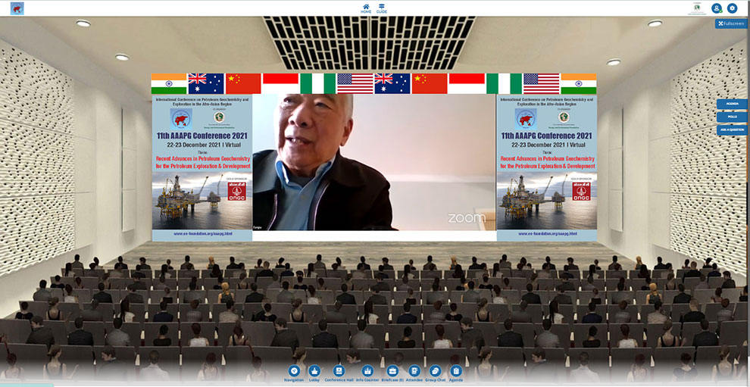Open the POLLS side button
This screenshot has height=387, width=750.
732,117
